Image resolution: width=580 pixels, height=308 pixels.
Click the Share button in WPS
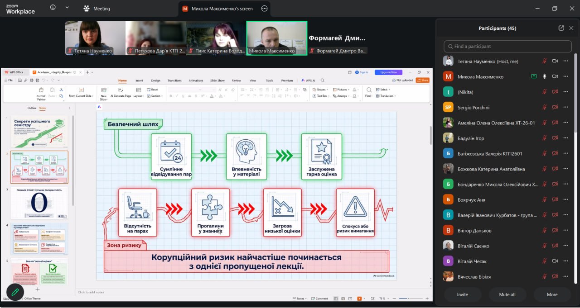pyautogui.click(x=422, y=80)
